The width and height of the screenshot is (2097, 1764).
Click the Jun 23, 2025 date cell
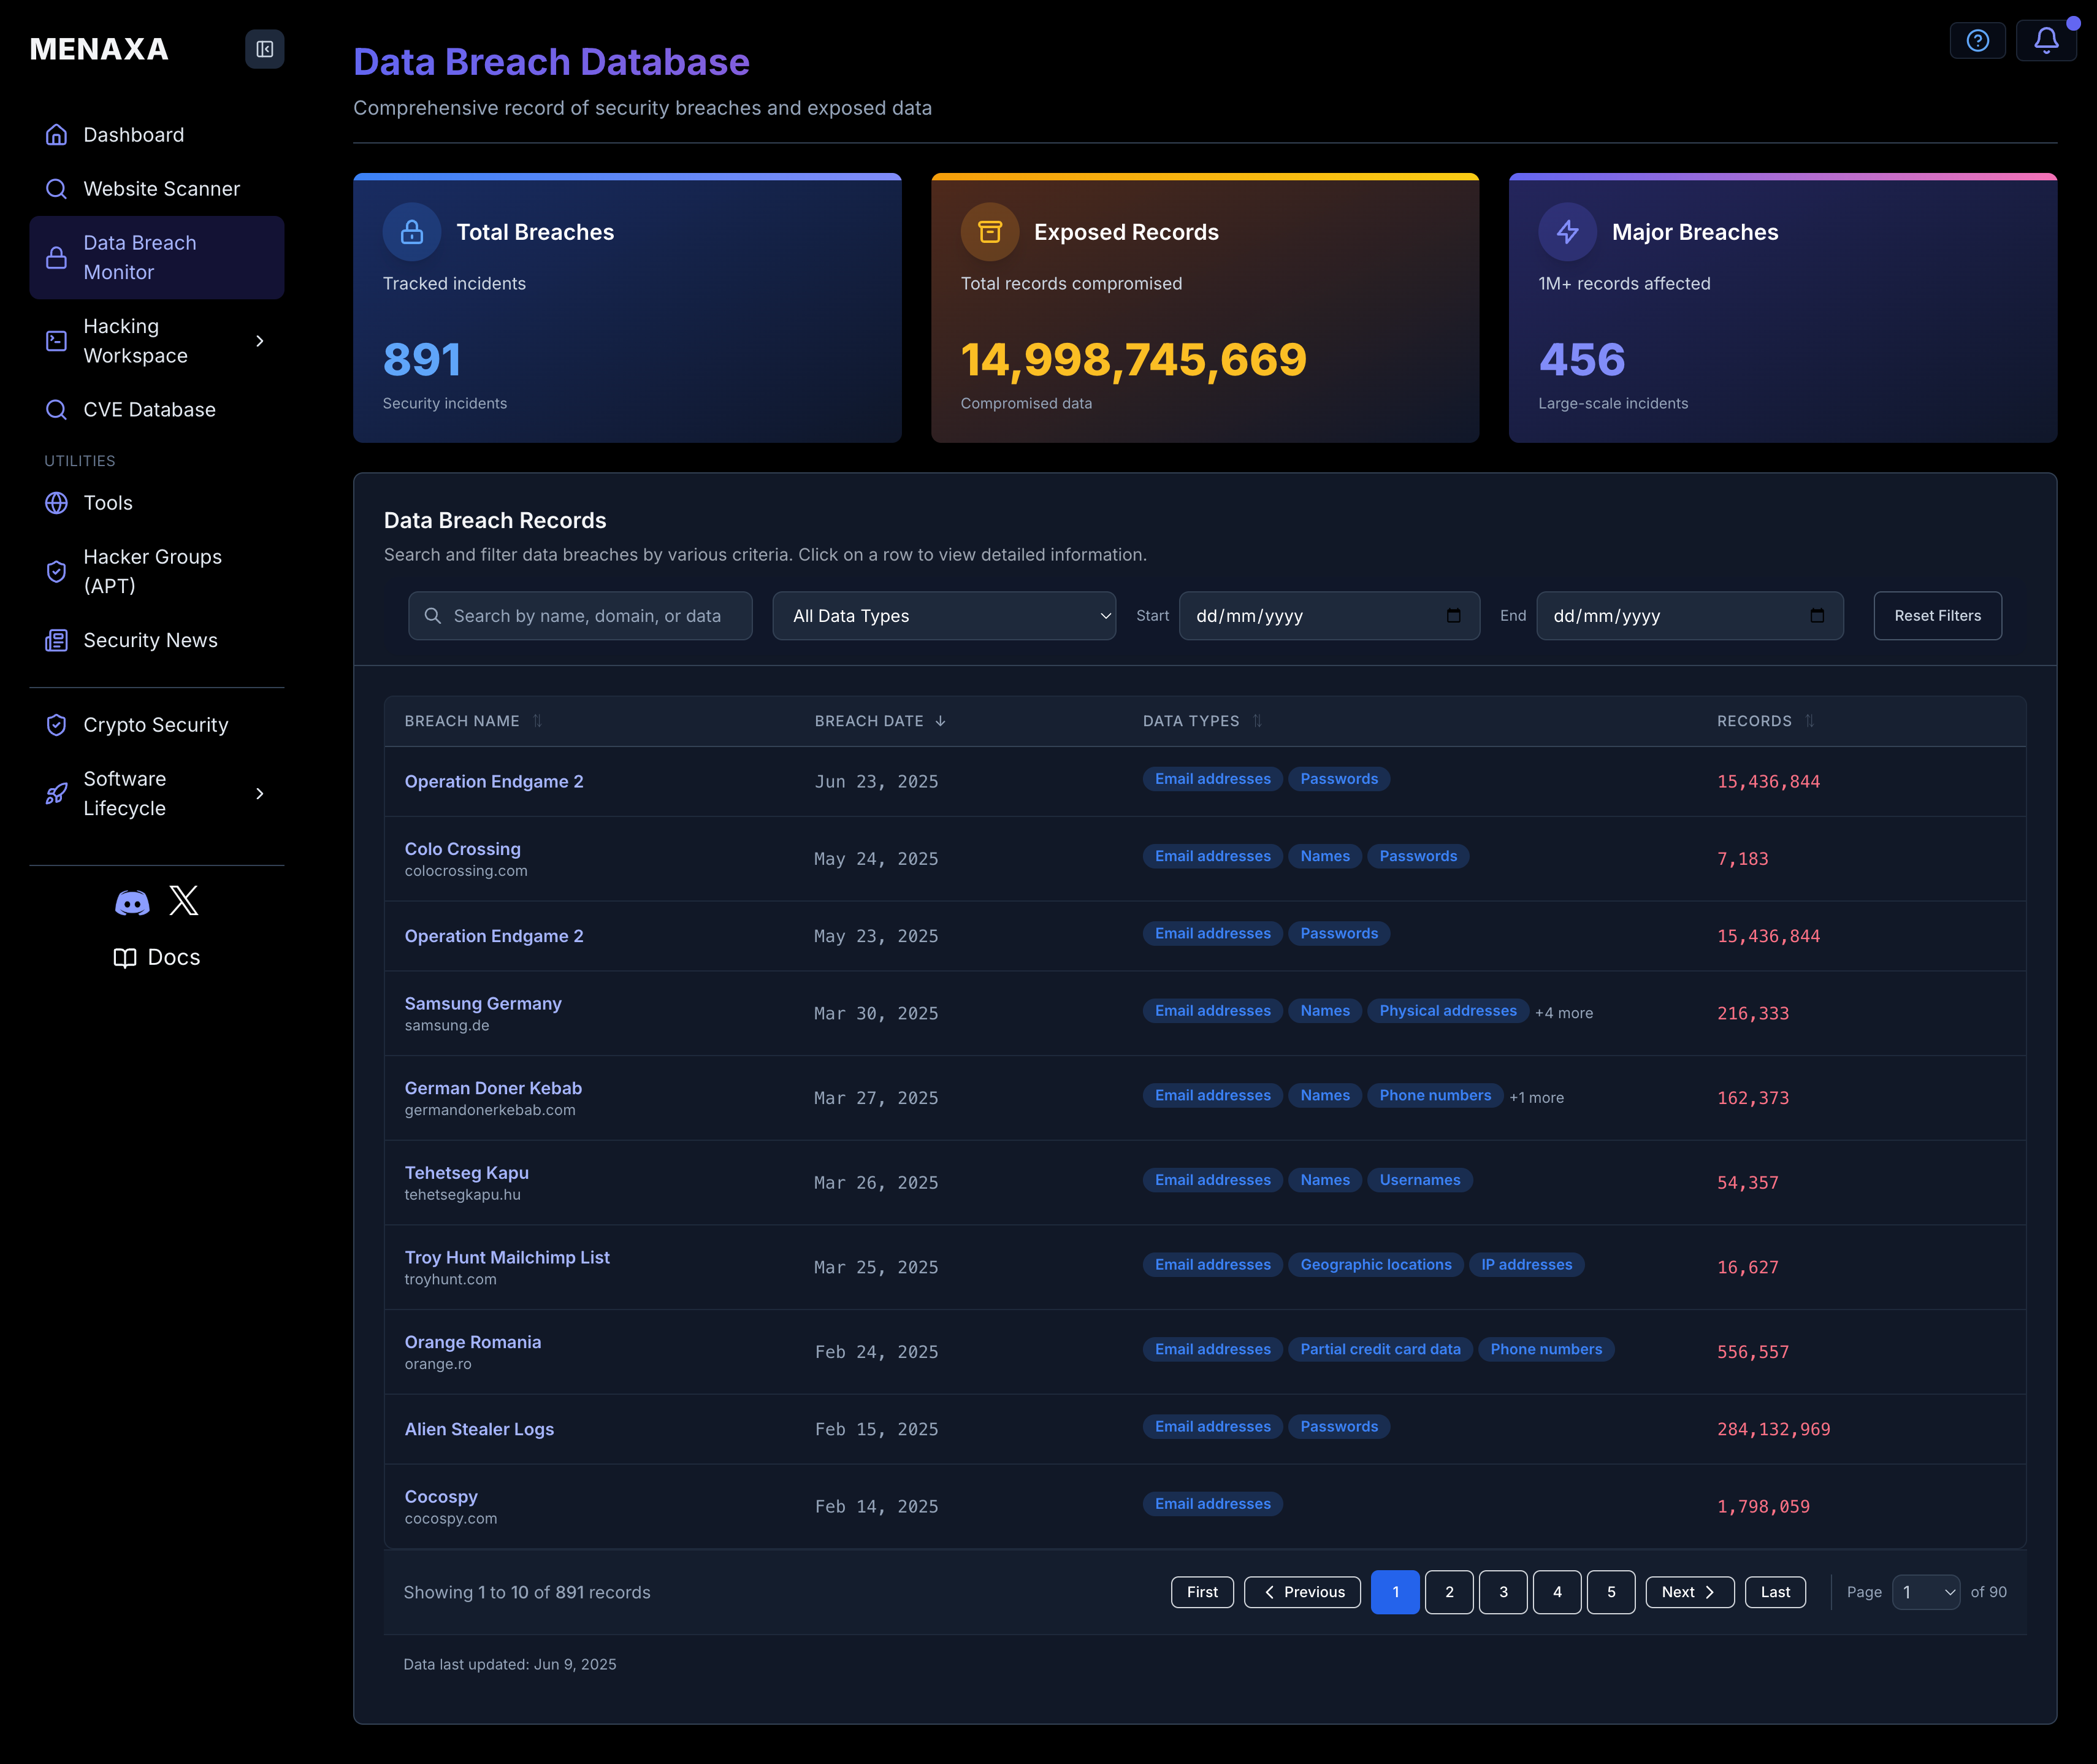pyautogui.click(x=877, y=782)
